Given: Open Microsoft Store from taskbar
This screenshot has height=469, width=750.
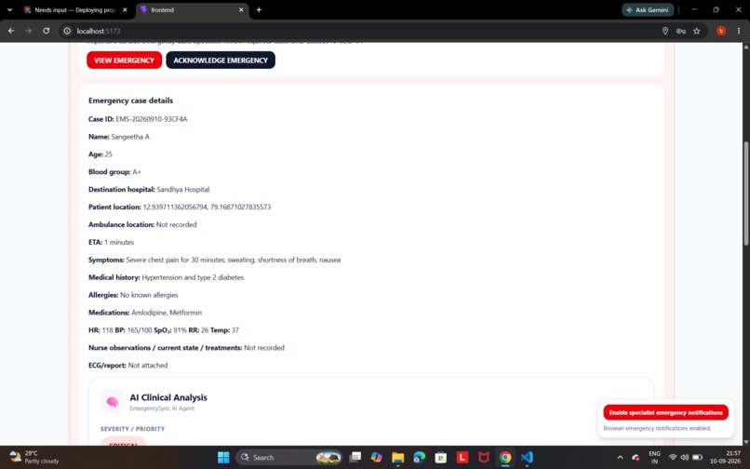Looking at the screenshot, I should click(441, 458).
